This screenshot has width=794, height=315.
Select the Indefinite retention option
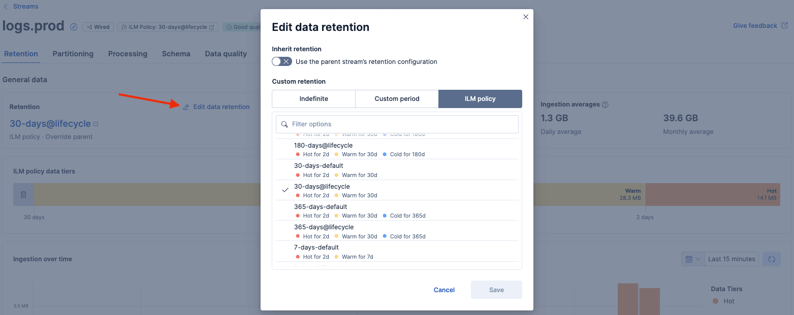313,98
